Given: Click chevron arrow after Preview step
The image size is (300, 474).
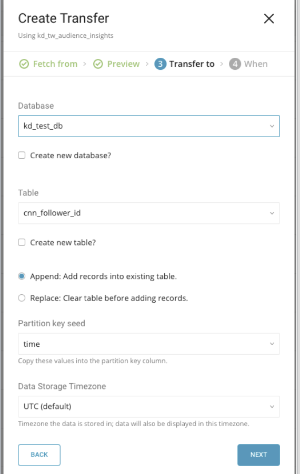Looking at the screenshot, I should [147, 64].
